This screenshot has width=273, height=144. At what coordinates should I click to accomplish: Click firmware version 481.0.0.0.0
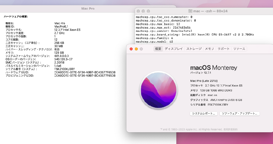click(x=61, y=56)
